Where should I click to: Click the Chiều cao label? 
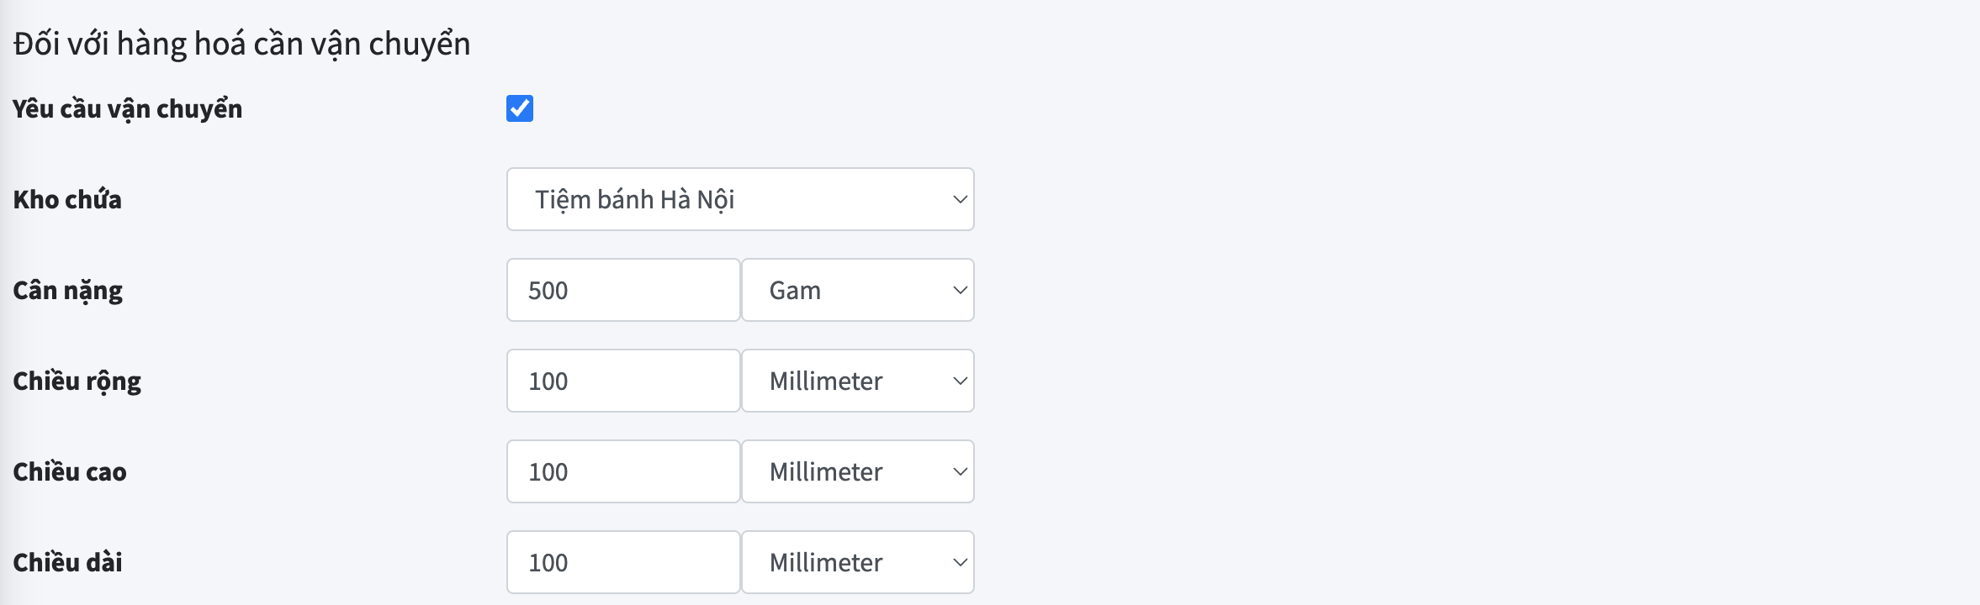click(70, 471)
